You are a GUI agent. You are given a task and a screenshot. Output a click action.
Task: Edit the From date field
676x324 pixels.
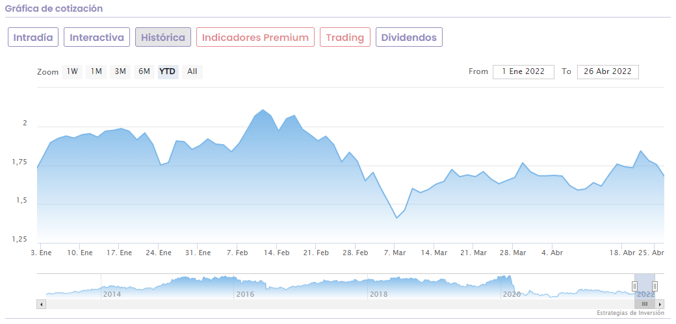523,71
